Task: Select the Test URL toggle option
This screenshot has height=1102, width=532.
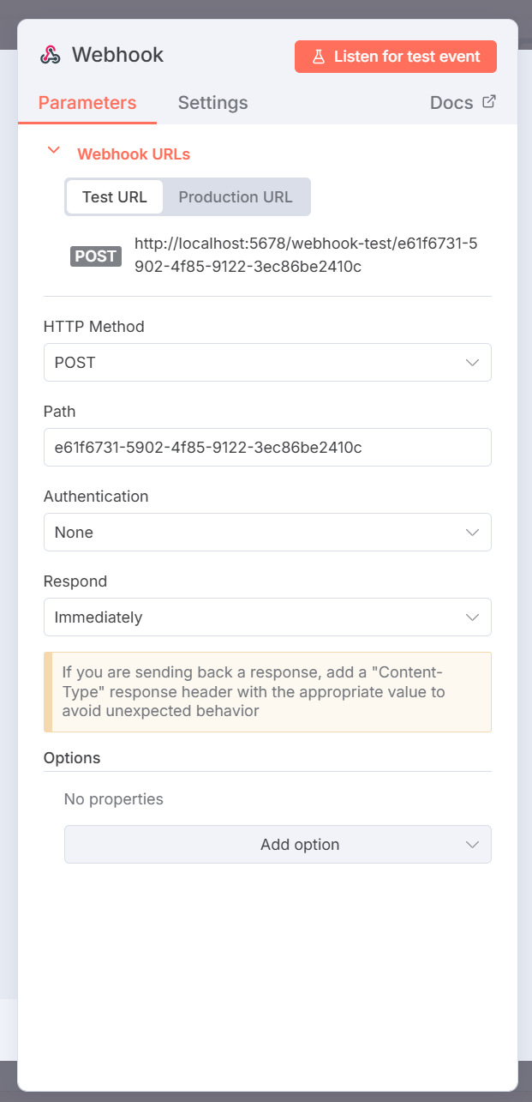Action: (x=115, y=196)
